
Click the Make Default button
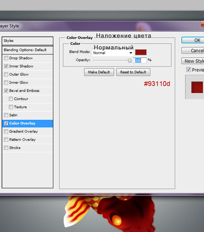[x=99, y=72]
